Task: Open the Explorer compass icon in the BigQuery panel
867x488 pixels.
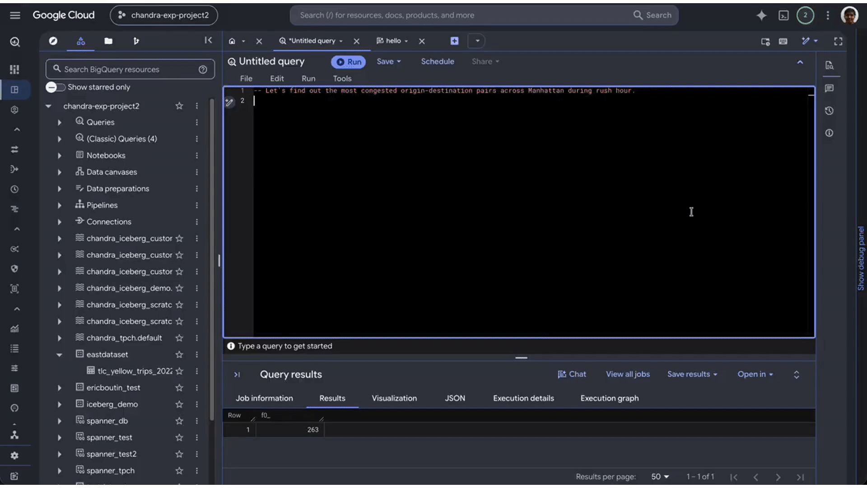Action: (53, 41)
